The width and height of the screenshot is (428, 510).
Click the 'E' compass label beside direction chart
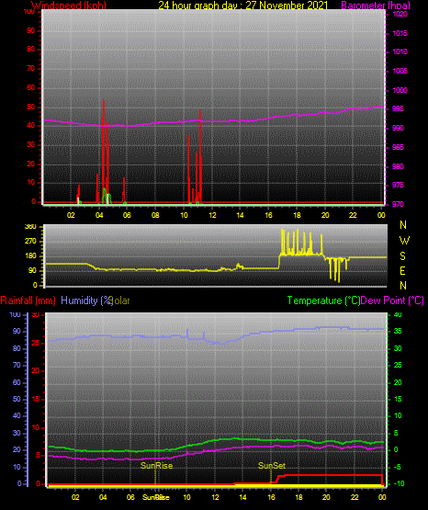tap(402, 270)
